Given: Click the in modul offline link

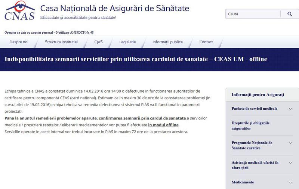Looking at the screenshot, I should [x=163, y=125].
